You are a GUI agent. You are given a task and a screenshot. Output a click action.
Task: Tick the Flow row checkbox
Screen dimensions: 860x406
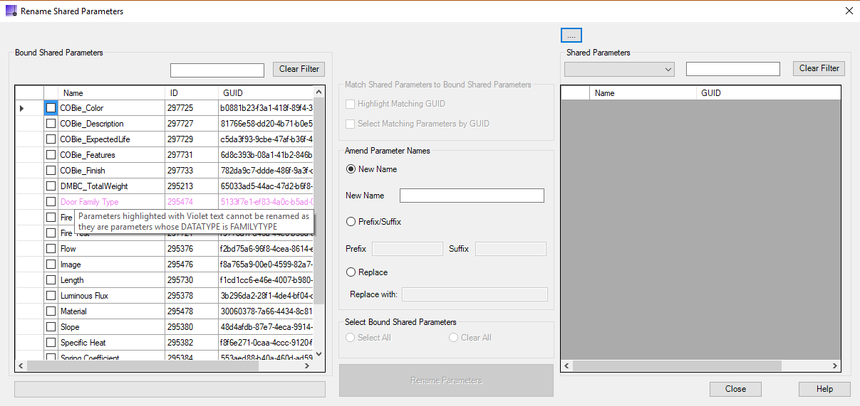[51, 249]
